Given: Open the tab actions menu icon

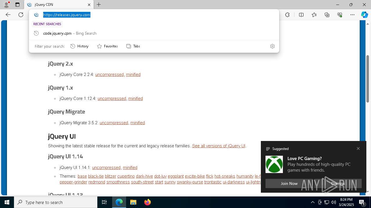Looking at the screenshot, I should pyautogui.click(x=17, y=5).
